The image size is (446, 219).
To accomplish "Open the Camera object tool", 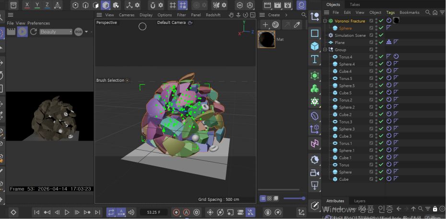I will [315, 172].
